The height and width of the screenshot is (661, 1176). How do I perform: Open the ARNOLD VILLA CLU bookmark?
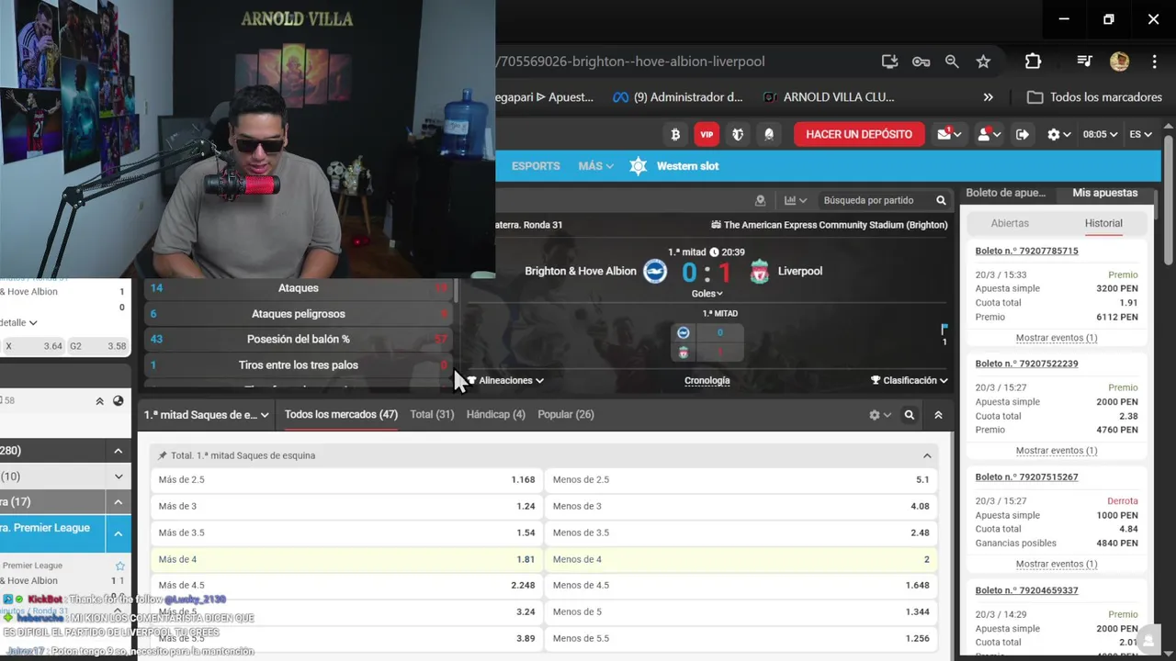pyautogui.click(x=828, y=97)
